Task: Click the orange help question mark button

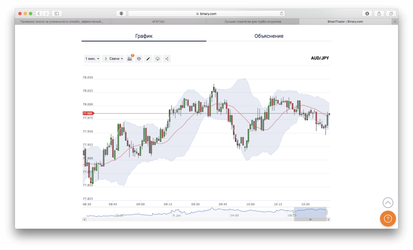Action: [x=388, y=219]
